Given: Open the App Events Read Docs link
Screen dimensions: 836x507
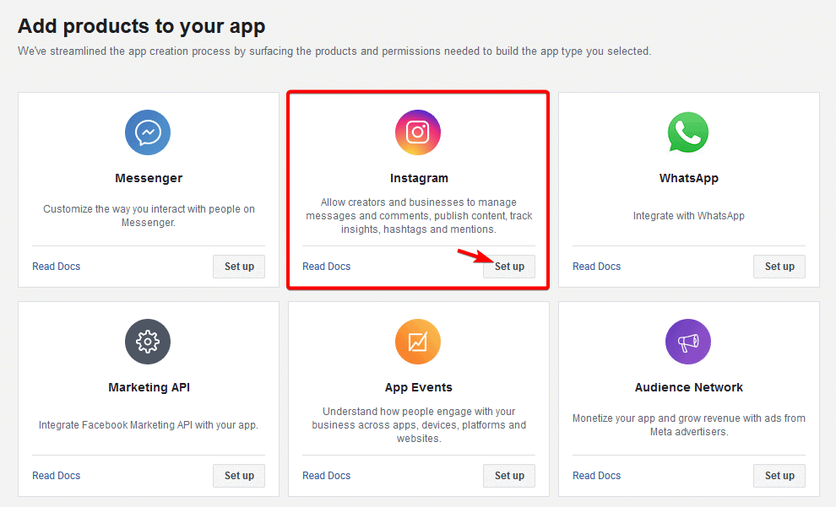Looking at the screenshot, I should coord(326,475).
